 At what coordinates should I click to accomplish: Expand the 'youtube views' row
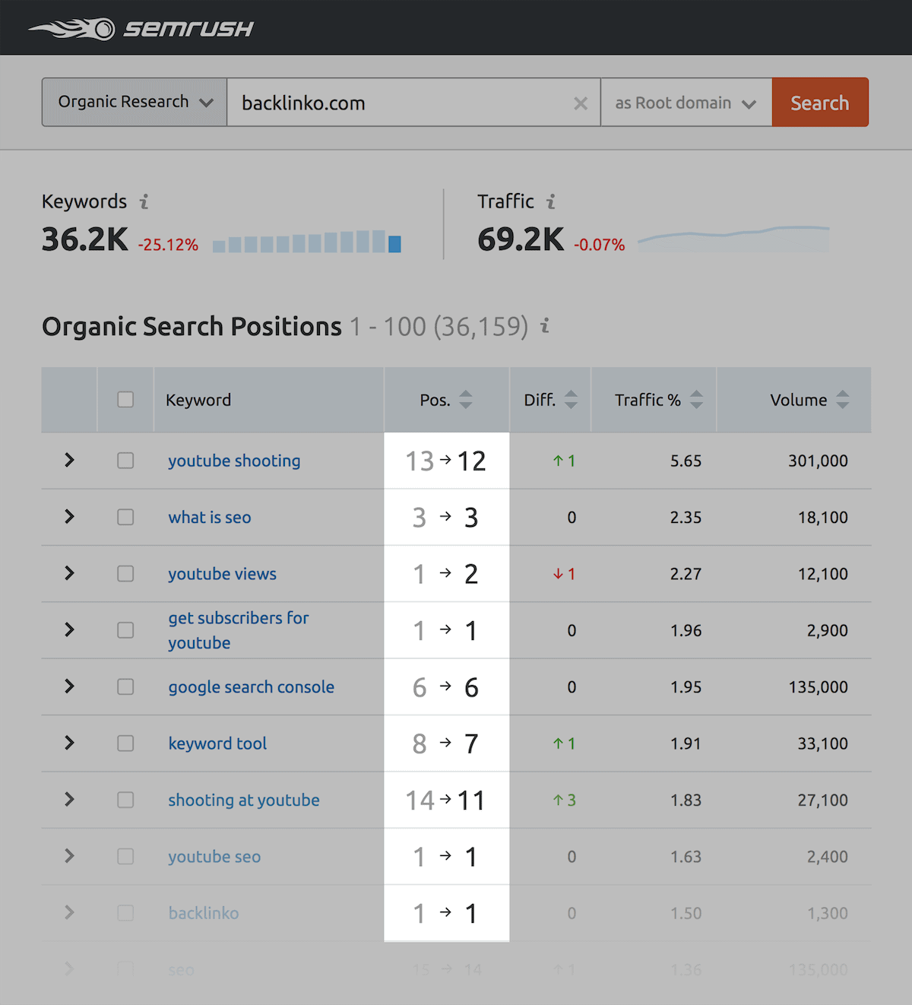69,573
